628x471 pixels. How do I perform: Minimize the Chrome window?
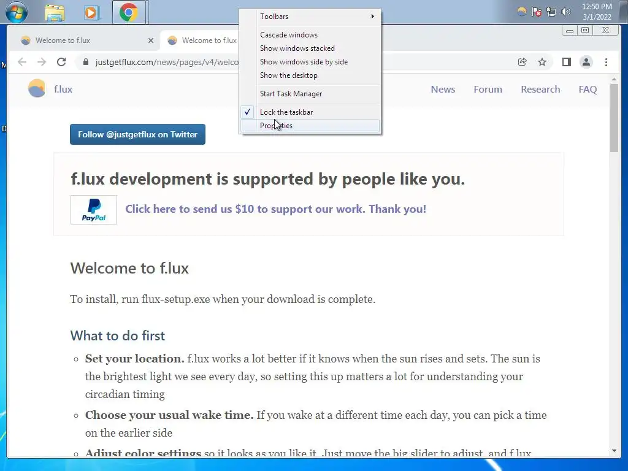click(570, 31)
